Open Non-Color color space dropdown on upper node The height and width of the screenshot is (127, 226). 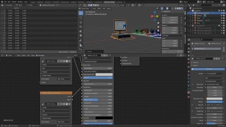click(64, 79)
